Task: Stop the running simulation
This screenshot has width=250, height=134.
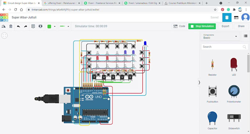Action: tap(202, 26)
